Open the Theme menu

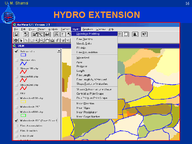coord(42,29)
